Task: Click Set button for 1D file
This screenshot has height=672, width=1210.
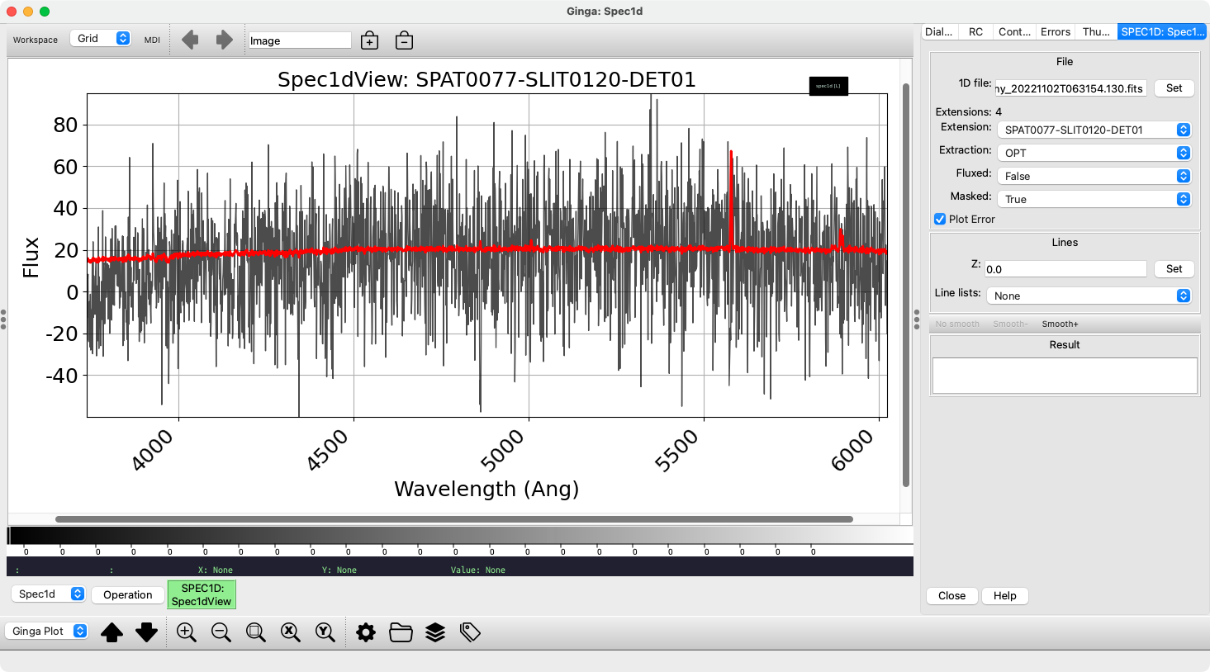Action: [x=1174, y=88]
